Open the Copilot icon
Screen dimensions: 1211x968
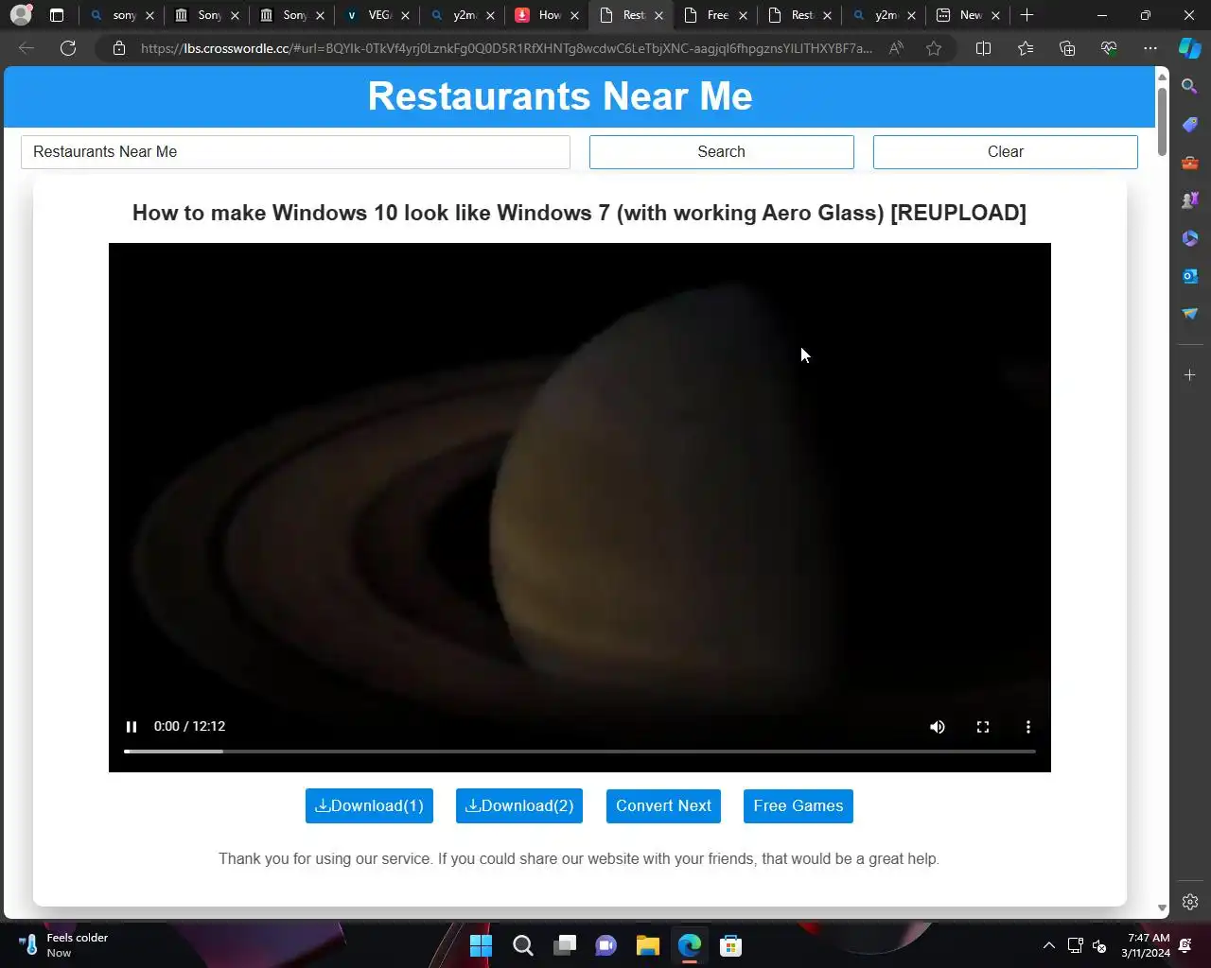coord(1190,48)
